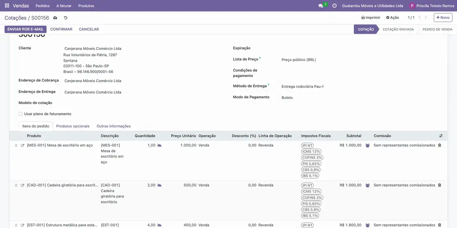The image size is (457, 228).
Task: Open the A faturar menu
Action: [64, 6]
